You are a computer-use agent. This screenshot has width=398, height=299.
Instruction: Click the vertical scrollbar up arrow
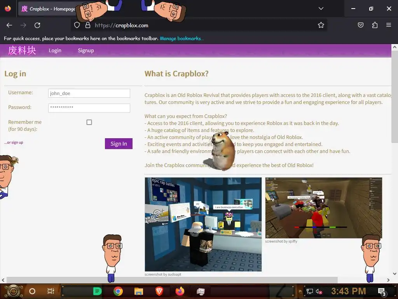pos(395,47)
